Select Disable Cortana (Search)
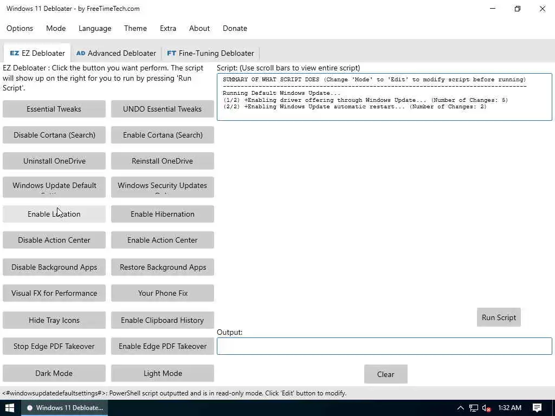This screenshot has height=416, width=555. pos(54,135)
